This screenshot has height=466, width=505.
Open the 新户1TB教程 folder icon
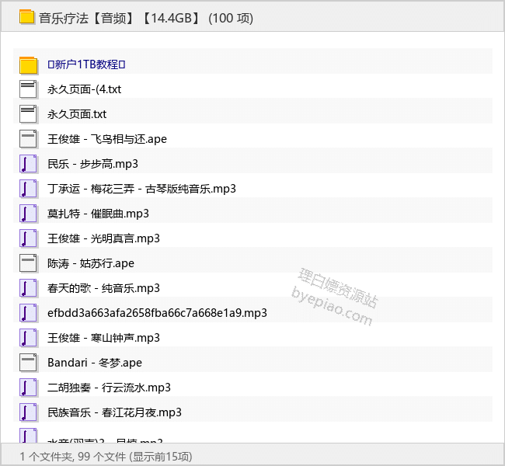tap(28, 64)
